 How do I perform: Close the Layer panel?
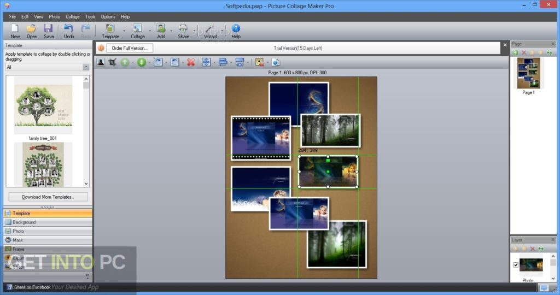tap(553, 240)
